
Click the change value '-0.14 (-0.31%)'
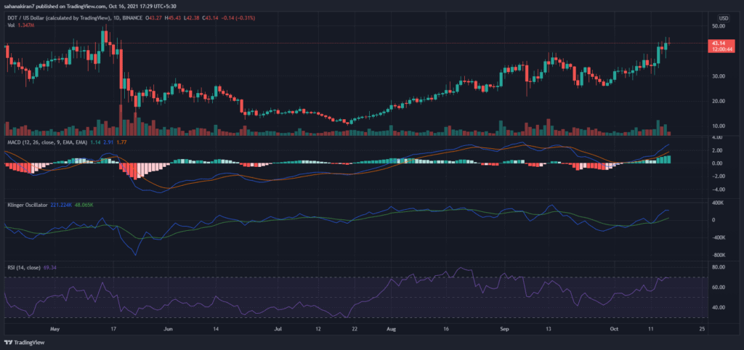pyautogui.click(x=238, y=18)
